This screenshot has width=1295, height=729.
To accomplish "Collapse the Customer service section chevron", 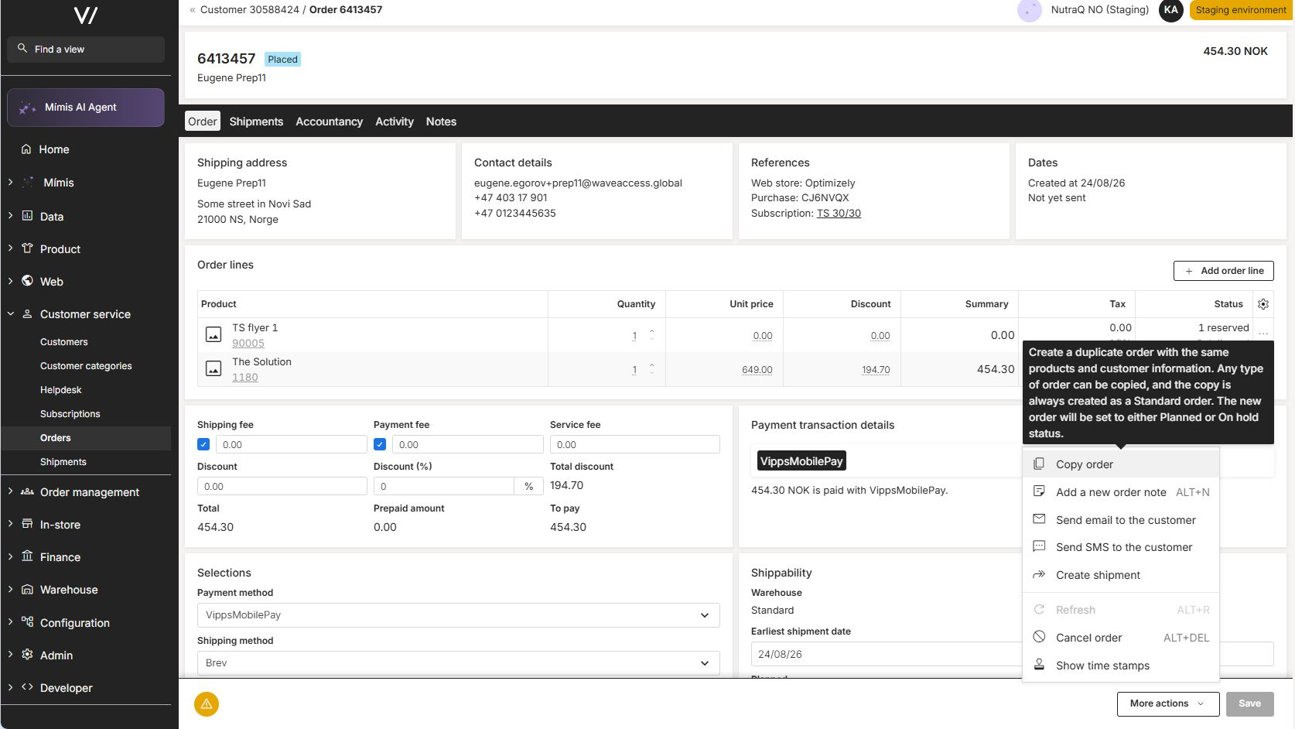I will [10, 313].
